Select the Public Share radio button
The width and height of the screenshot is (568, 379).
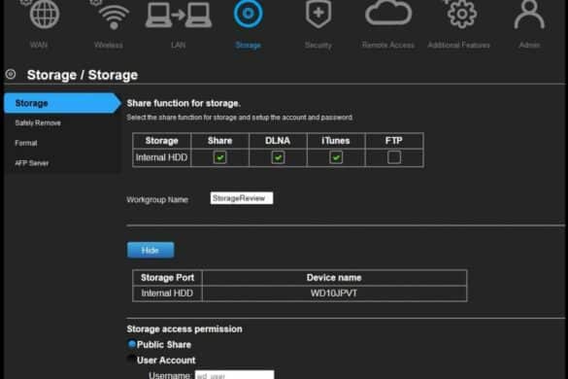pos(132,344)
